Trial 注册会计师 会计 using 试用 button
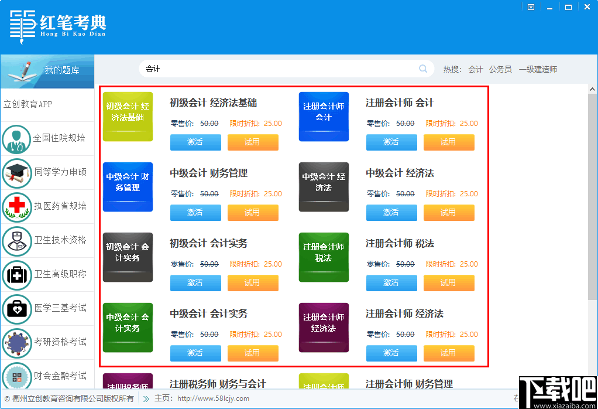598x409 pixels. [449, 142]
